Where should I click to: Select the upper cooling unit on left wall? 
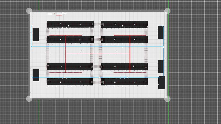pyautogui.click(x=36, y=34)
